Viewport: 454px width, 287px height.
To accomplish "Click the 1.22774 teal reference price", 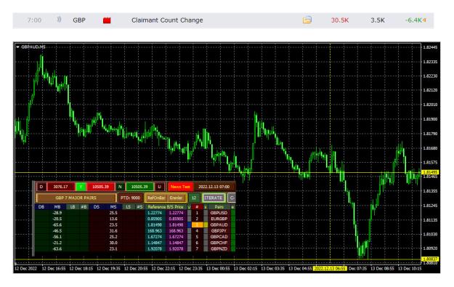I will (155, 213).
